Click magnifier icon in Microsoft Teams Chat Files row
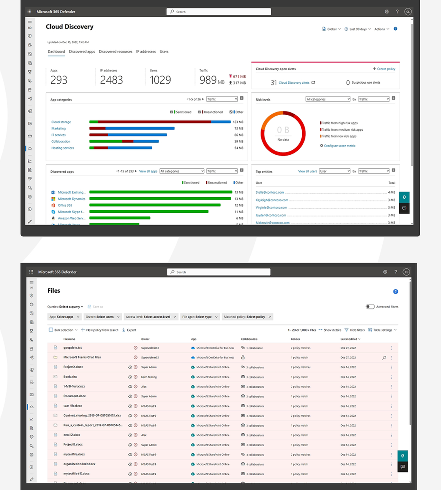 click(384, 358)
